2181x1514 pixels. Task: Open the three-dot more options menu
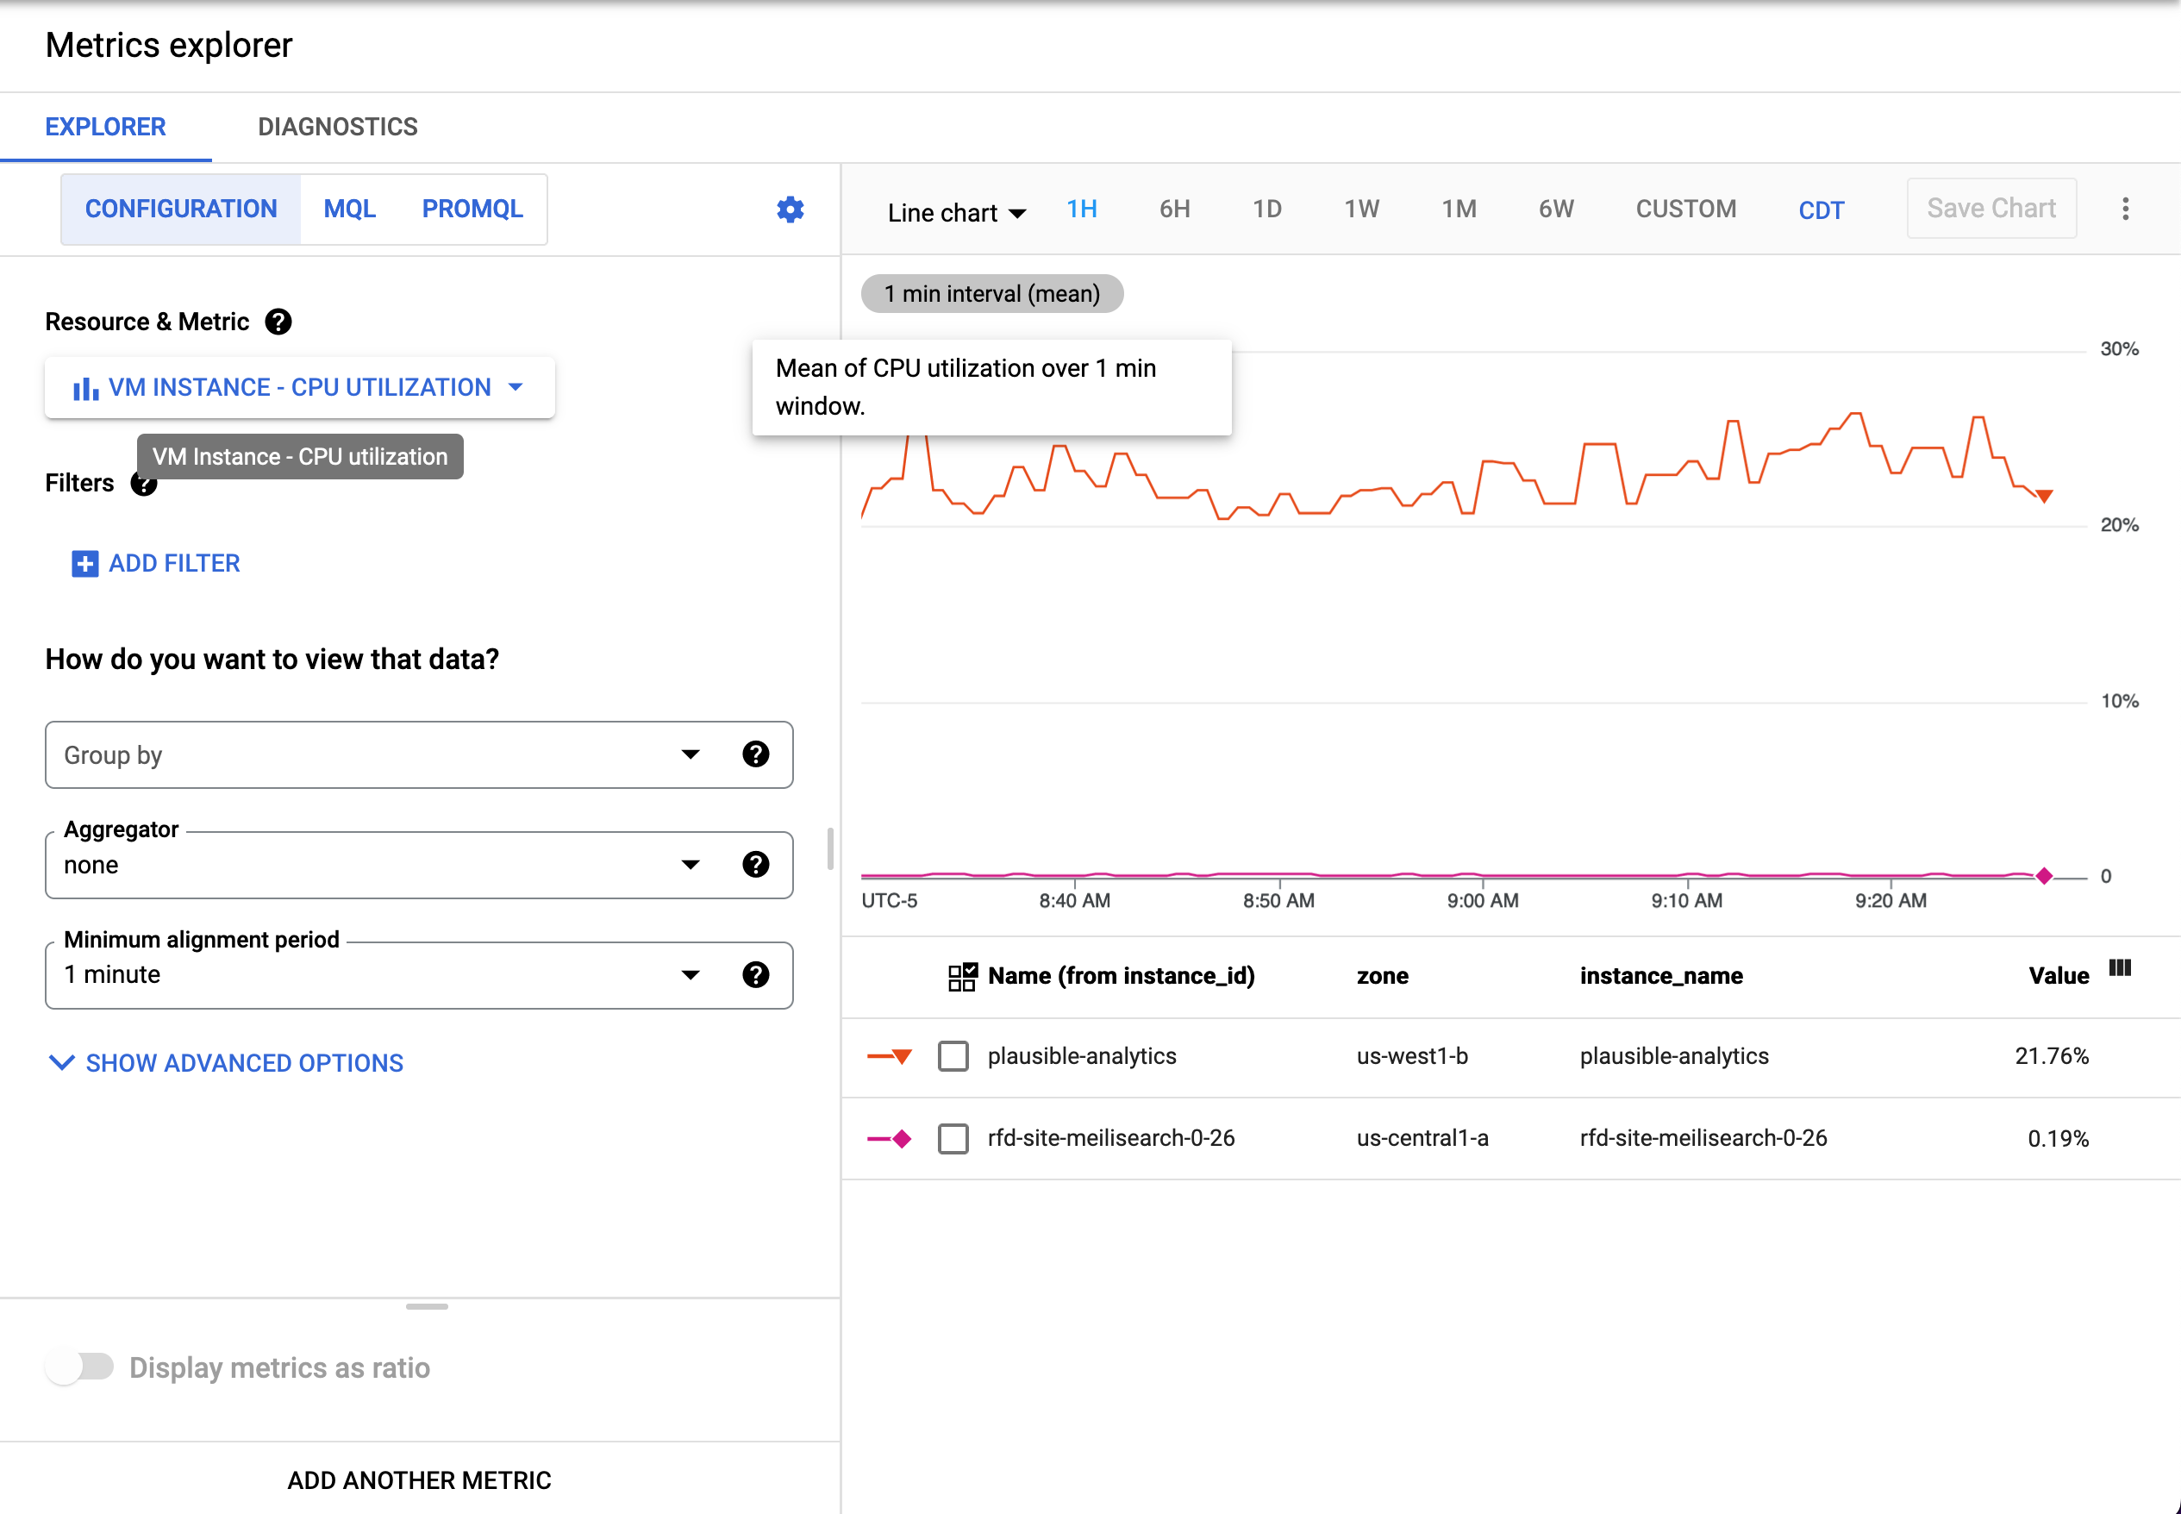tap(2125, 210)
